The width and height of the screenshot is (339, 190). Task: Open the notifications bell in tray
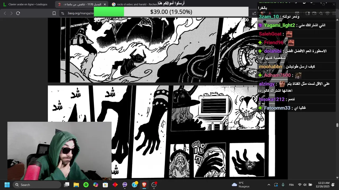[333, 185]
